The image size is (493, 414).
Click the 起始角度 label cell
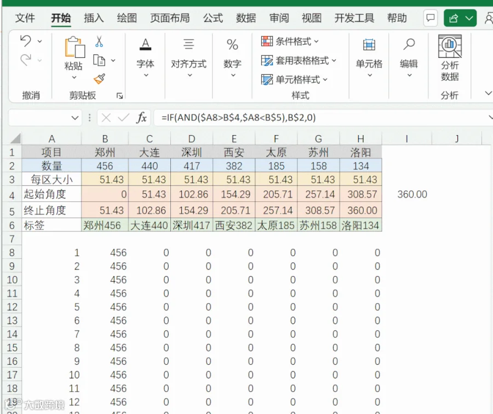51,194
